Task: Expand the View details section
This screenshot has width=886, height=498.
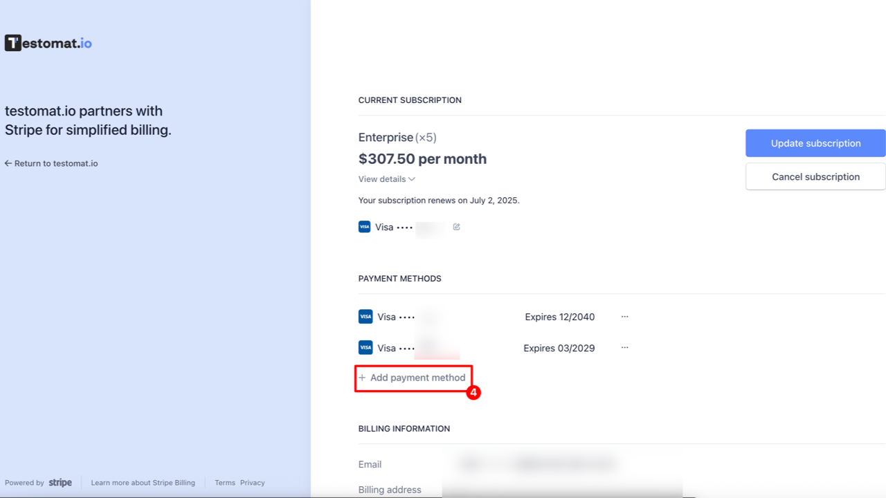Action: 386,179
